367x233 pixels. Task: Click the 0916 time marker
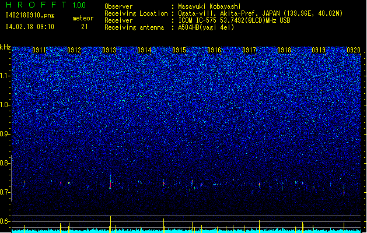click(214, 50)
